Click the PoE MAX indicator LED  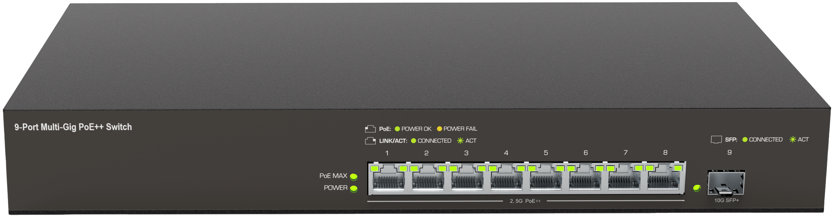pos(354,177)
